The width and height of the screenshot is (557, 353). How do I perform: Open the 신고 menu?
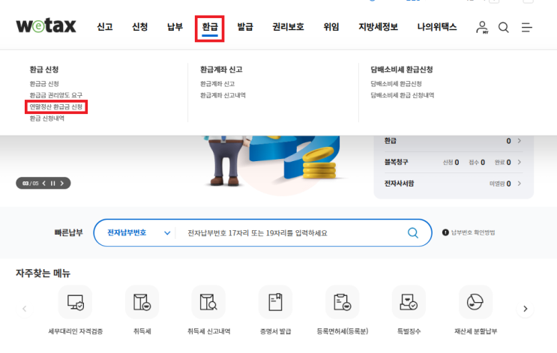[105, 27]
